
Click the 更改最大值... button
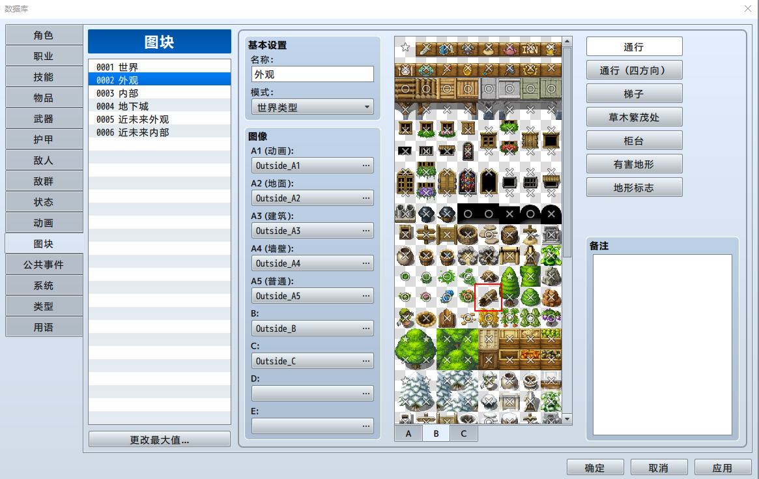[x=159, y=440]
